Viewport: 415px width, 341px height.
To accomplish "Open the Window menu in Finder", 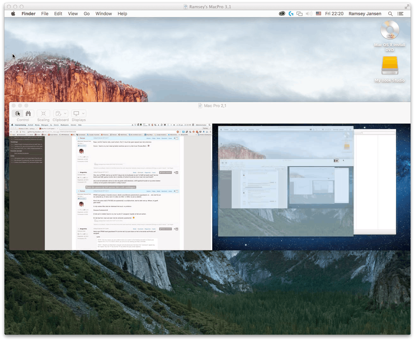I will point(104,14).
